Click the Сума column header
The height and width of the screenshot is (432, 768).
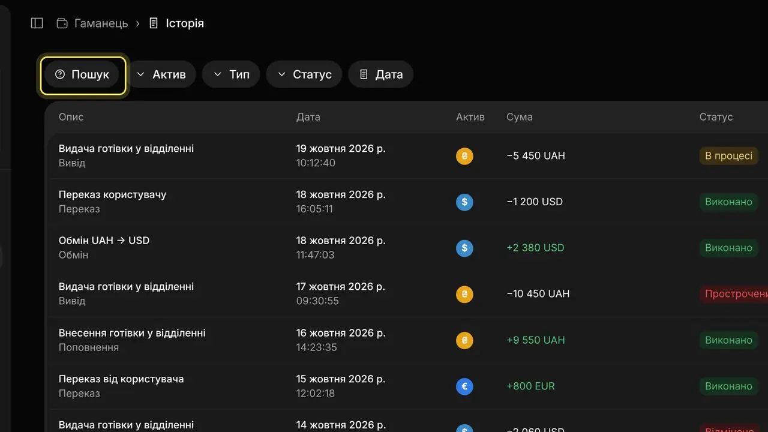pyautogui.click(x=520, y=117)
